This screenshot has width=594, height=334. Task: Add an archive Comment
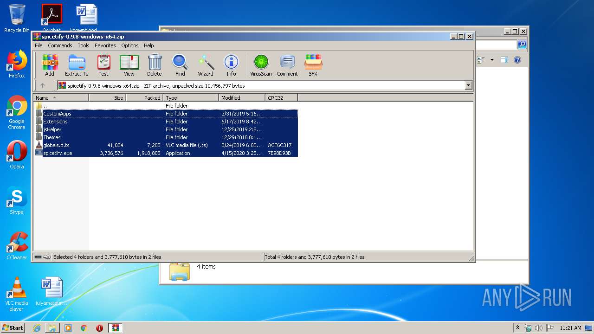[x=287, y=65]
